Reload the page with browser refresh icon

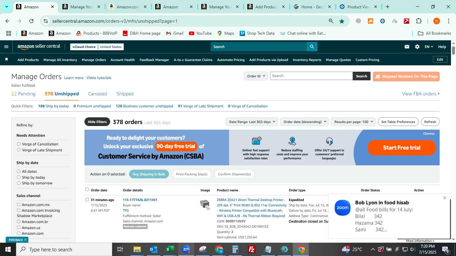pyautogui.click(x=31, y=21)
